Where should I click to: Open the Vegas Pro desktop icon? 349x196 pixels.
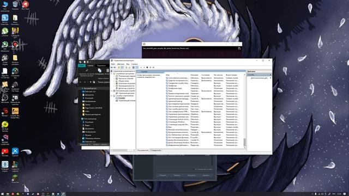(x=5, y=73)
